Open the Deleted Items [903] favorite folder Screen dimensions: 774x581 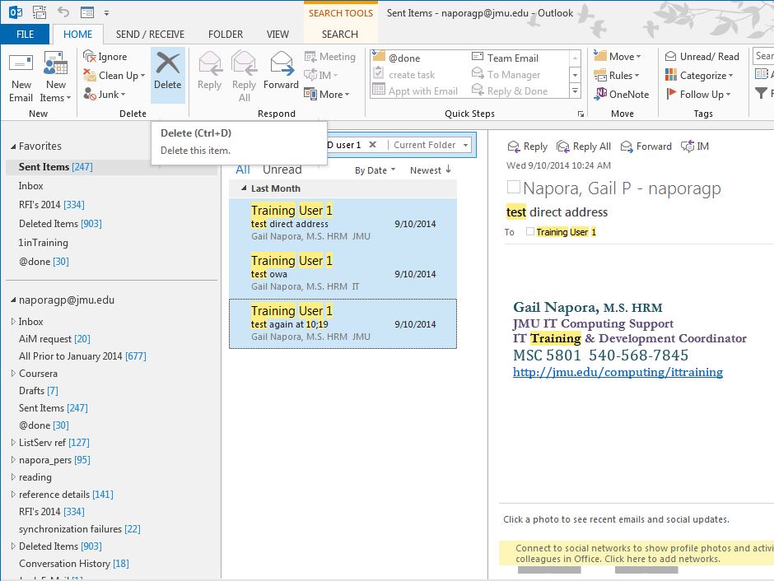coord(60,223)
